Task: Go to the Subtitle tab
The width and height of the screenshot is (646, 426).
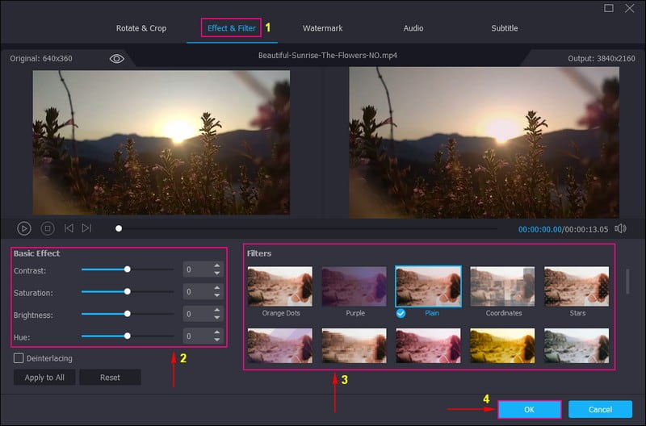Action: [x=504, y=28]
